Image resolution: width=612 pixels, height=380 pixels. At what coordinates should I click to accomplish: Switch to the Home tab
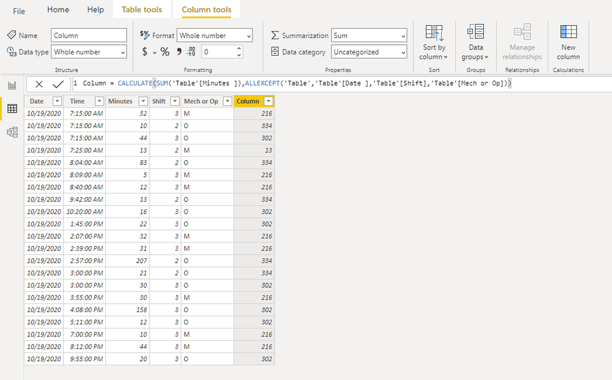coord(58,10)
